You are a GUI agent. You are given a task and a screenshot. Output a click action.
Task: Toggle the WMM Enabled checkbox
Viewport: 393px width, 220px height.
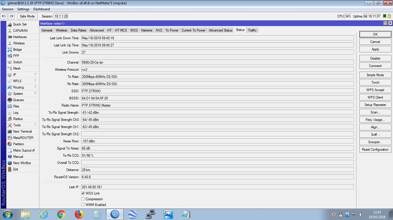tap(83, 204)
